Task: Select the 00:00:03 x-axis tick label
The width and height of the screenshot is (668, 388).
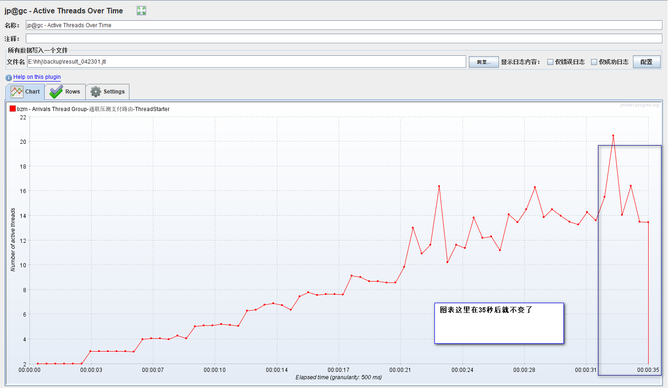Action: pos(91,370)
